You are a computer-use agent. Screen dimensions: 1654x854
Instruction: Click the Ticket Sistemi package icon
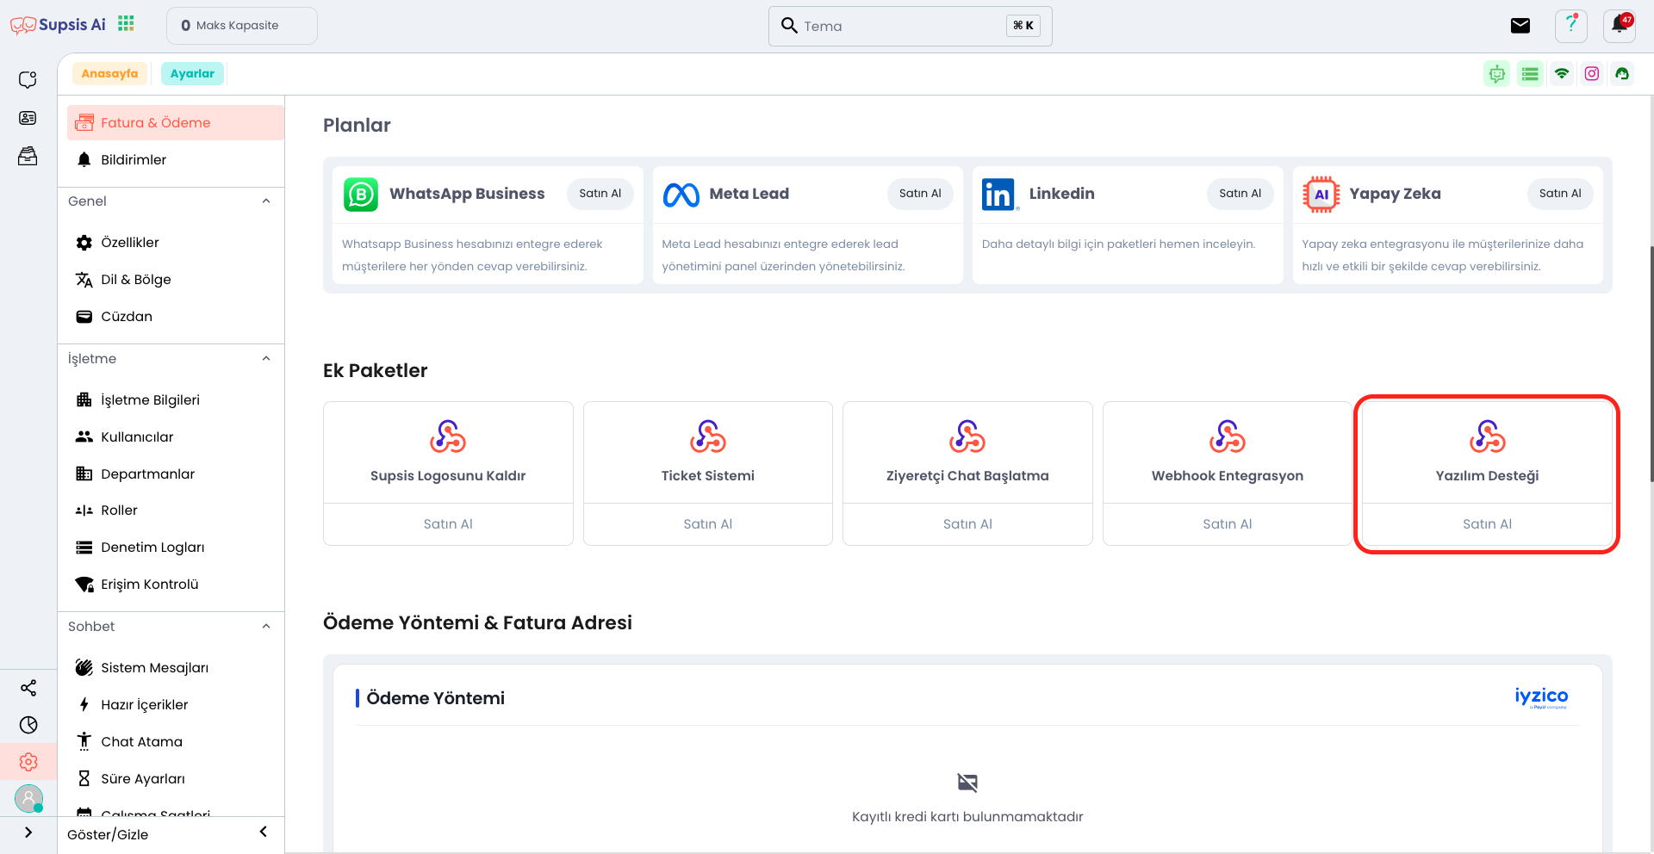(708, 436)
